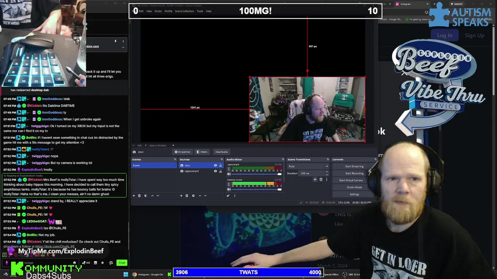Screen dimensions: 497x279
Task: Open Audio Mixer bottom options menu
Action: click(x=235, y=196)
